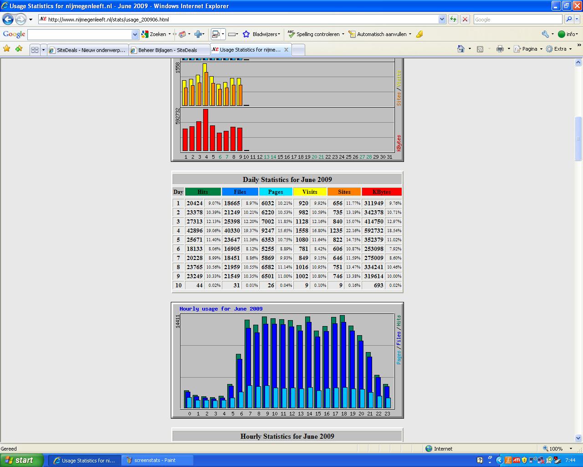Open a new blank tab
This screenshot has width=583, height=467.
click(298, 50)
